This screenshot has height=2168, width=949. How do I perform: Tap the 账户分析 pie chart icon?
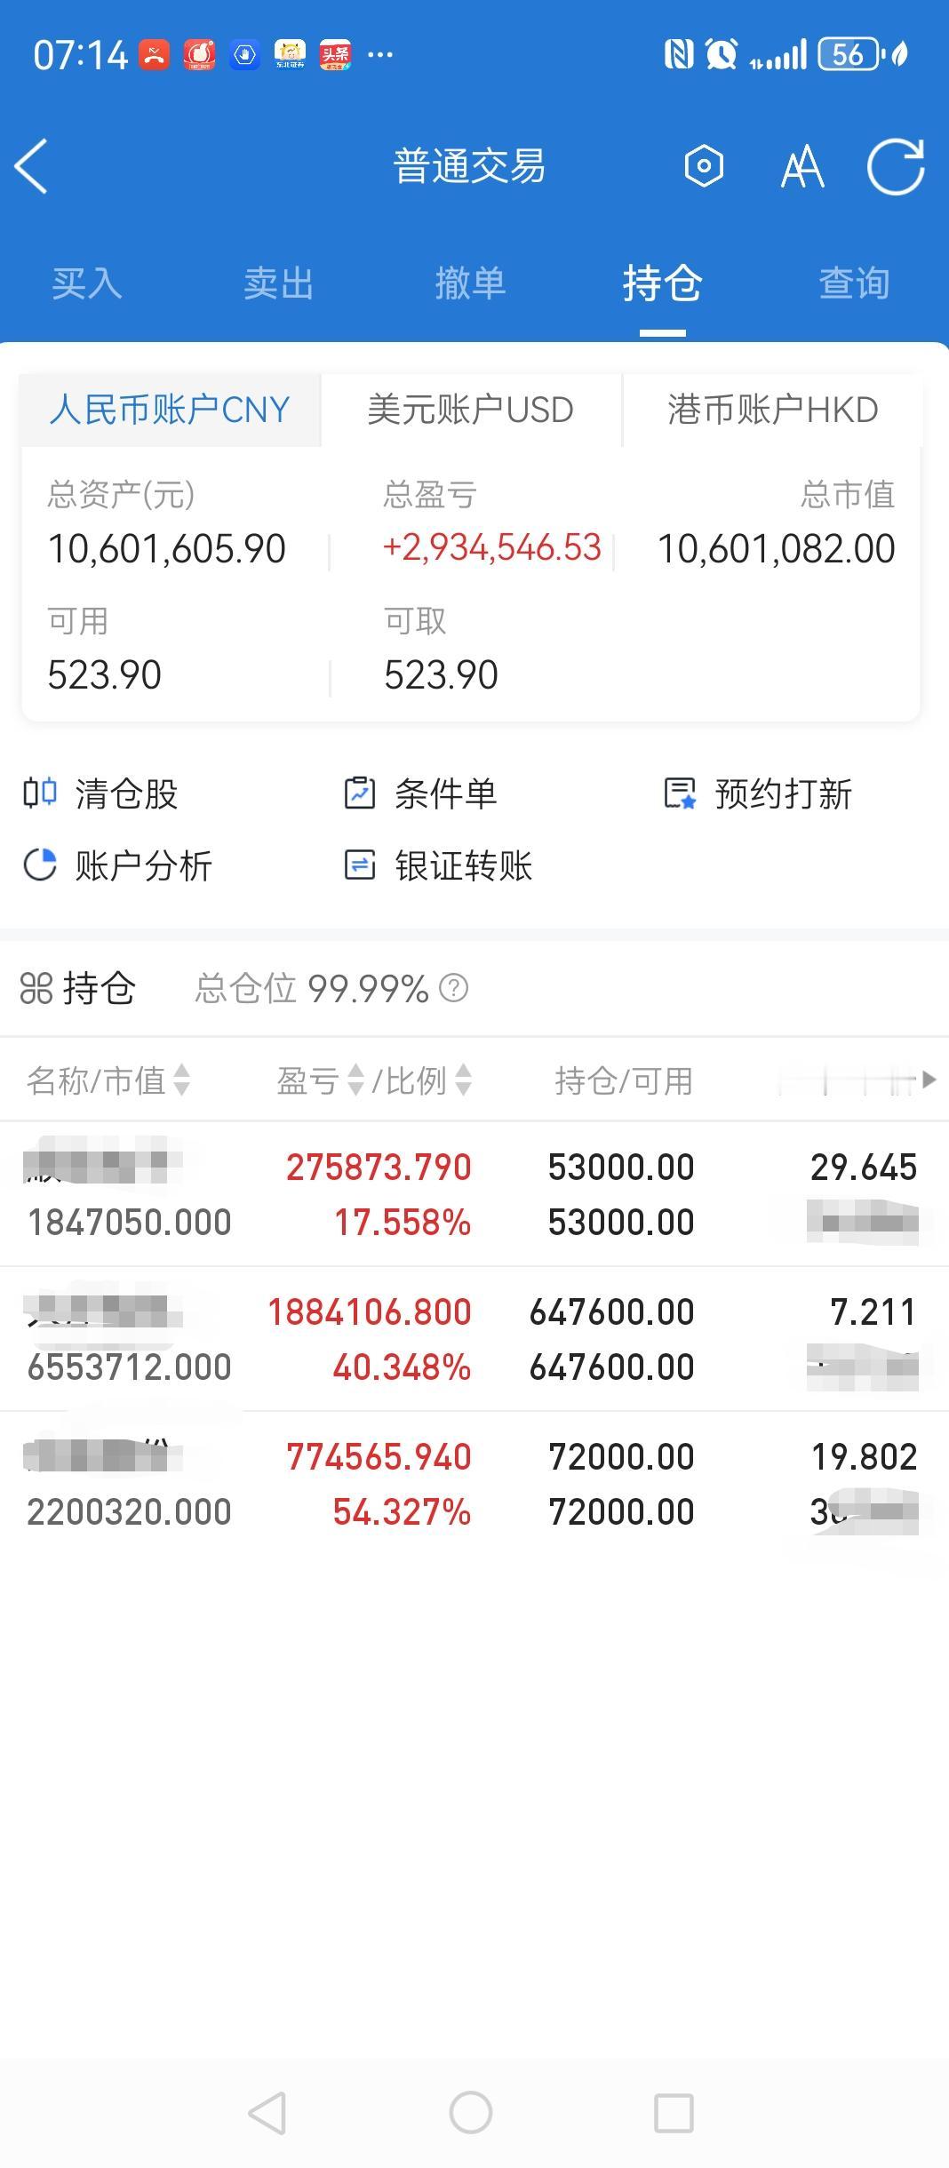(x=40, y=865)
